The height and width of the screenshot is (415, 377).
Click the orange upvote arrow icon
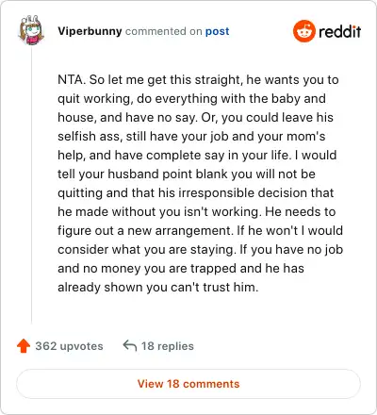tap(24, 346)
